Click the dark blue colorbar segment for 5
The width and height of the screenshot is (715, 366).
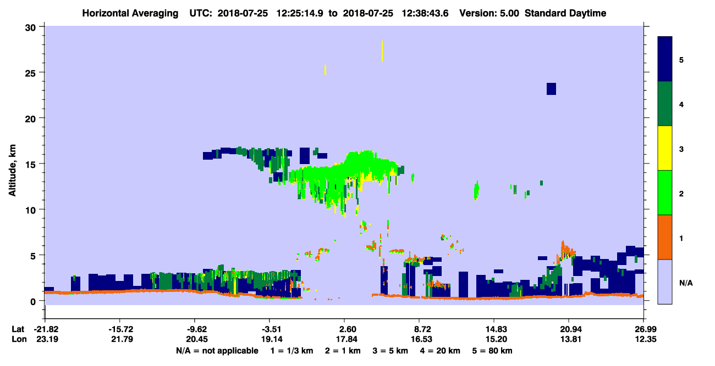665,59
